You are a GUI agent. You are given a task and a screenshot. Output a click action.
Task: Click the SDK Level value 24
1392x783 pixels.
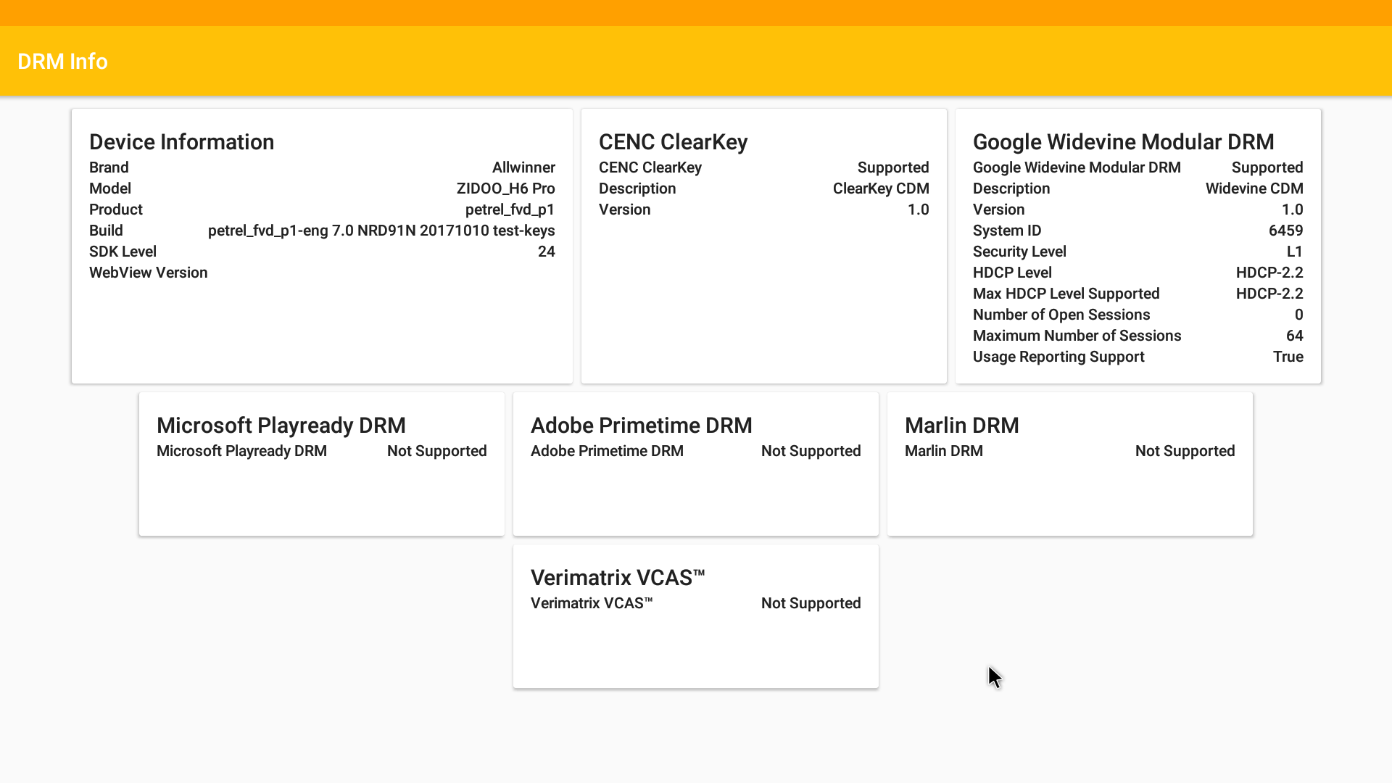pos(547,252)
